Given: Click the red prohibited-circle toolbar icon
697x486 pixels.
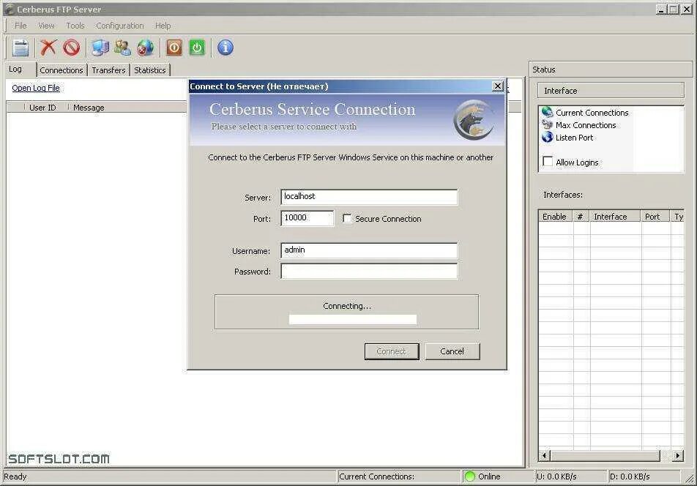Looking at the screenshot, I should tap(71, 47).
